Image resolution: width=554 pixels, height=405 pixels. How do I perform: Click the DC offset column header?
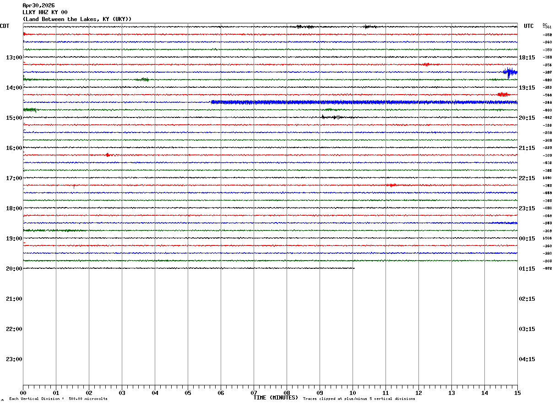click(x=545, y=25)
